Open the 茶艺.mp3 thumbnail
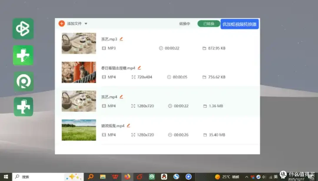 point(79,43)
